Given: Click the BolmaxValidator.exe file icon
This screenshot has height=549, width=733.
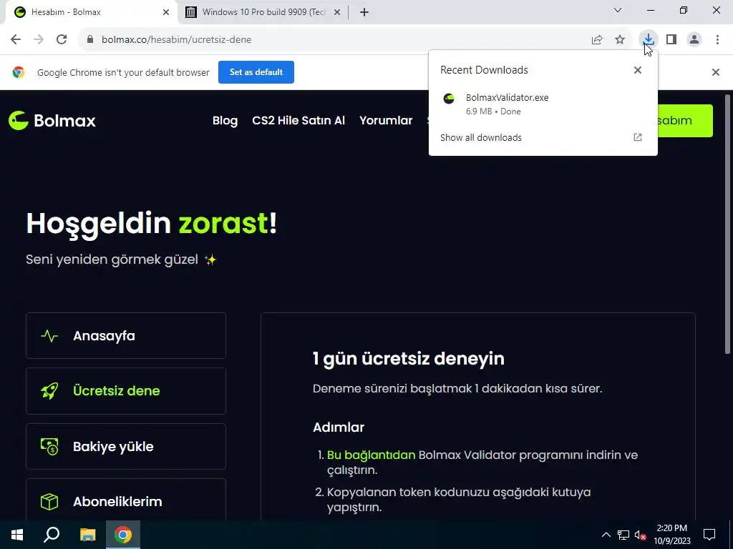Looking at the screenshot, I should 449,99.
